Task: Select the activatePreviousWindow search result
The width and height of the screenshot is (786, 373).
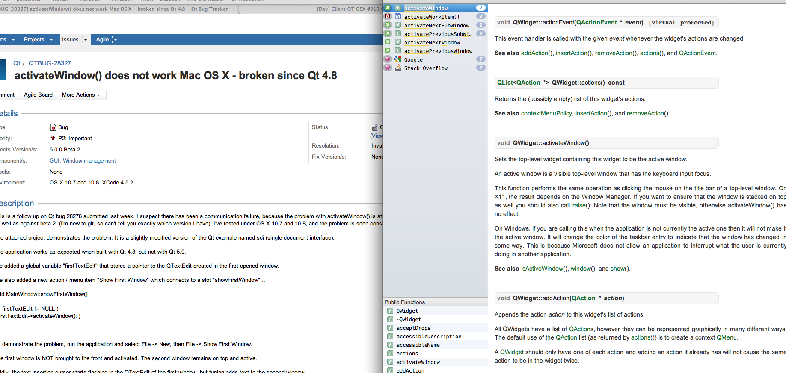Action: point(435,51)
